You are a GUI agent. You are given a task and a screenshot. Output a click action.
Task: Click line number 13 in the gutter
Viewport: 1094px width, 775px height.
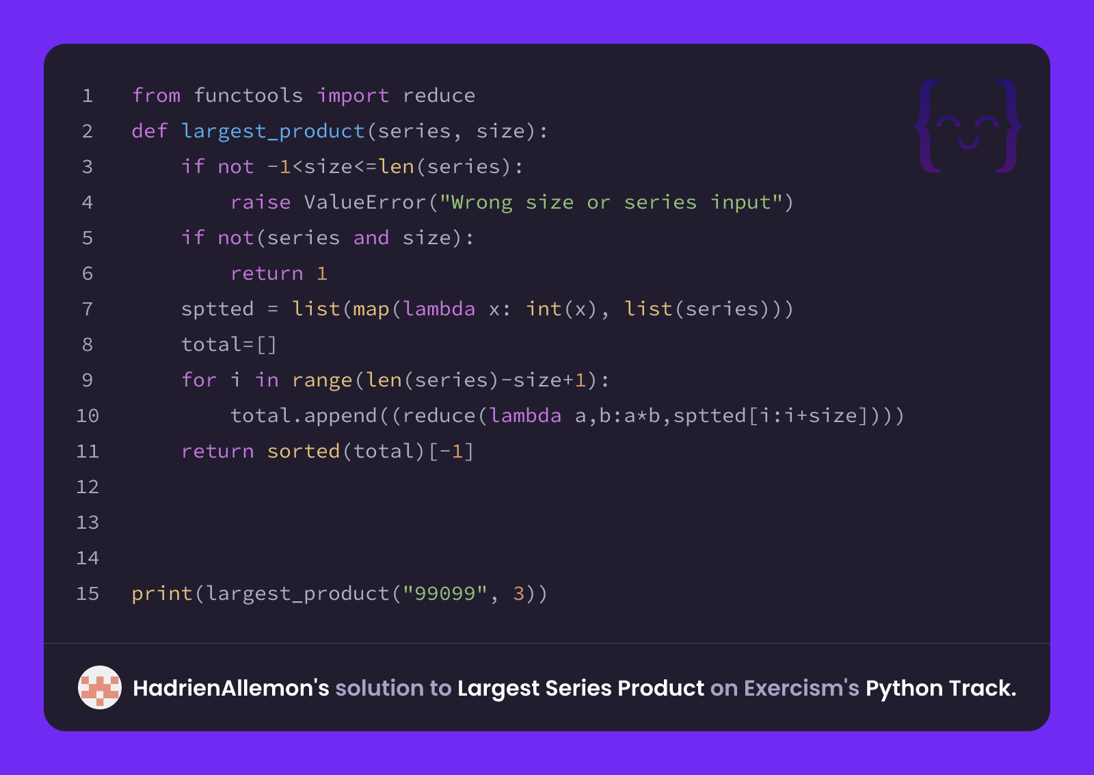click(x=88, y=523)
